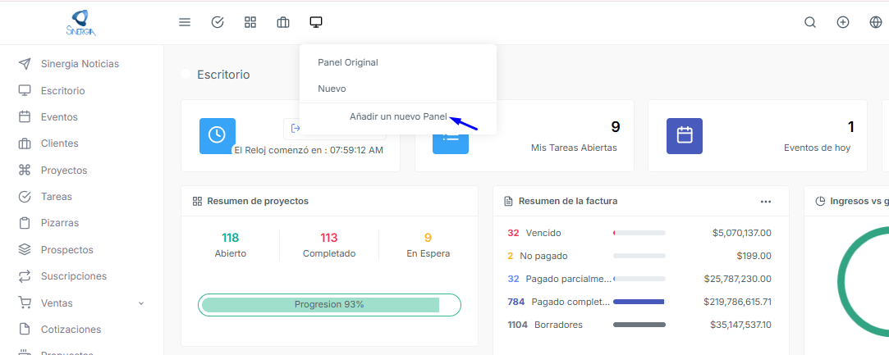Image resolution: width=889 pixels, height=355 pixels.
Task: Click the document icon in Resumen de la factura header
Action: point(509,201)
